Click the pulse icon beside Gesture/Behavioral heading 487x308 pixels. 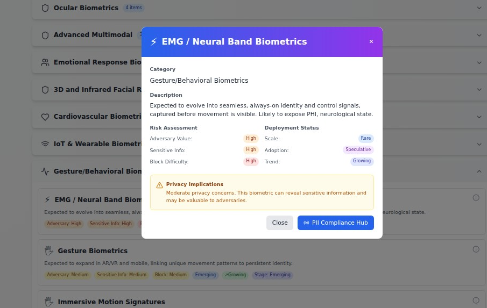45,171
